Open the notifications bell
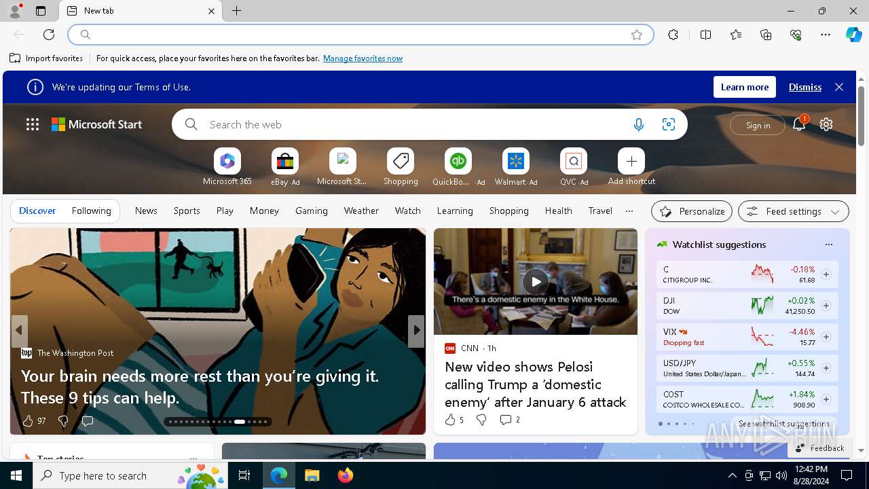 pyautogui.click(x=799, y=124)
